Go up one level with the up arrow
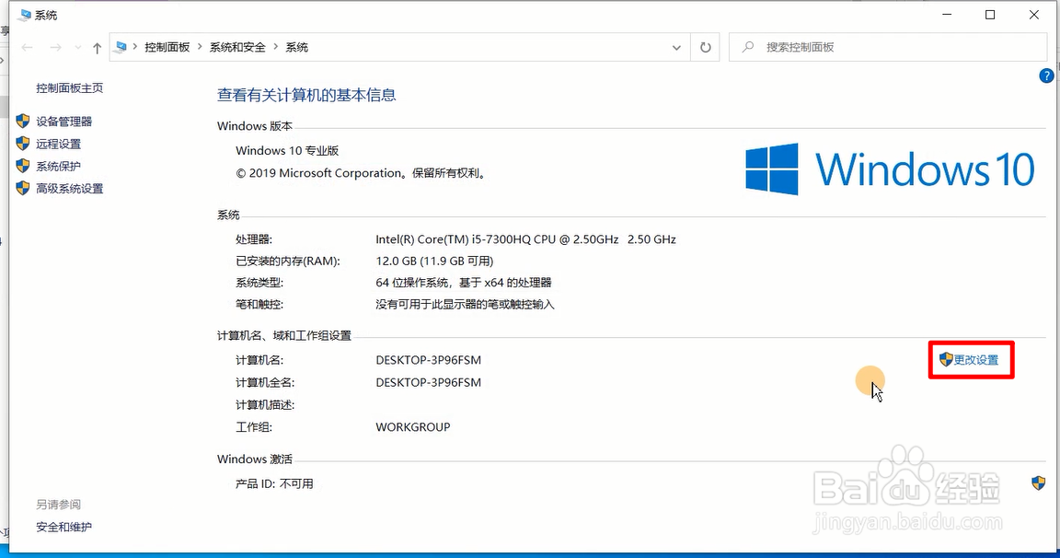Screen dimensions: 1060x558 pos(97,47)
